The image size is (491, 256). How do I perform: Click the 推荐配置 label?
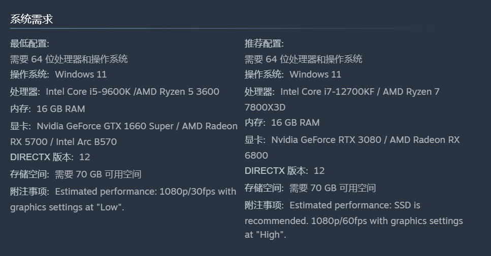264,44
